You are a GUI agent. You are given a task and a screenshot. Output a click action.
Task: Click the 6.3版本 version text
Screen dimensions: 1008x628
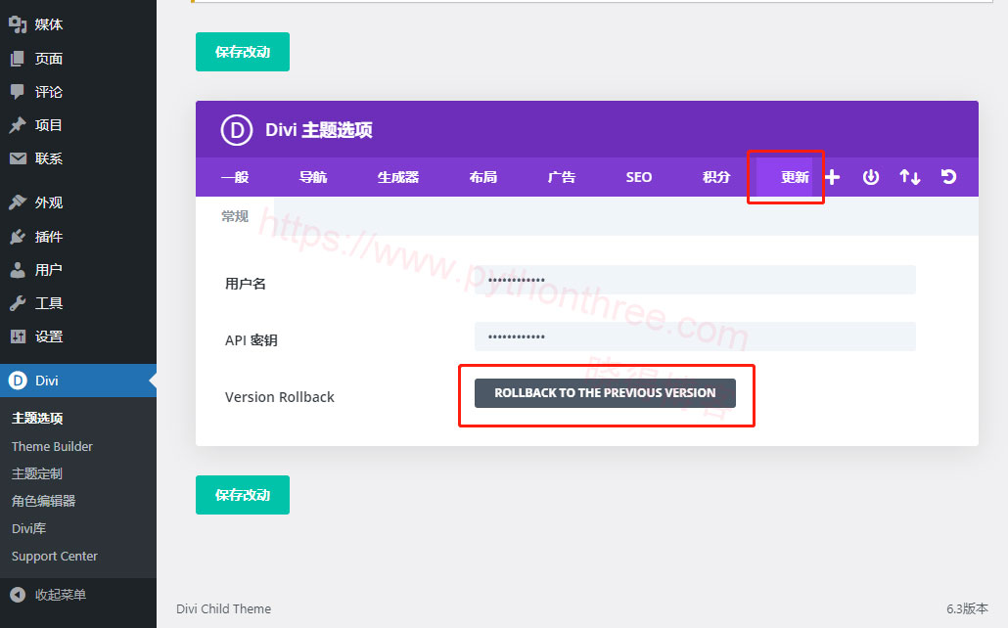click(968, 608)
